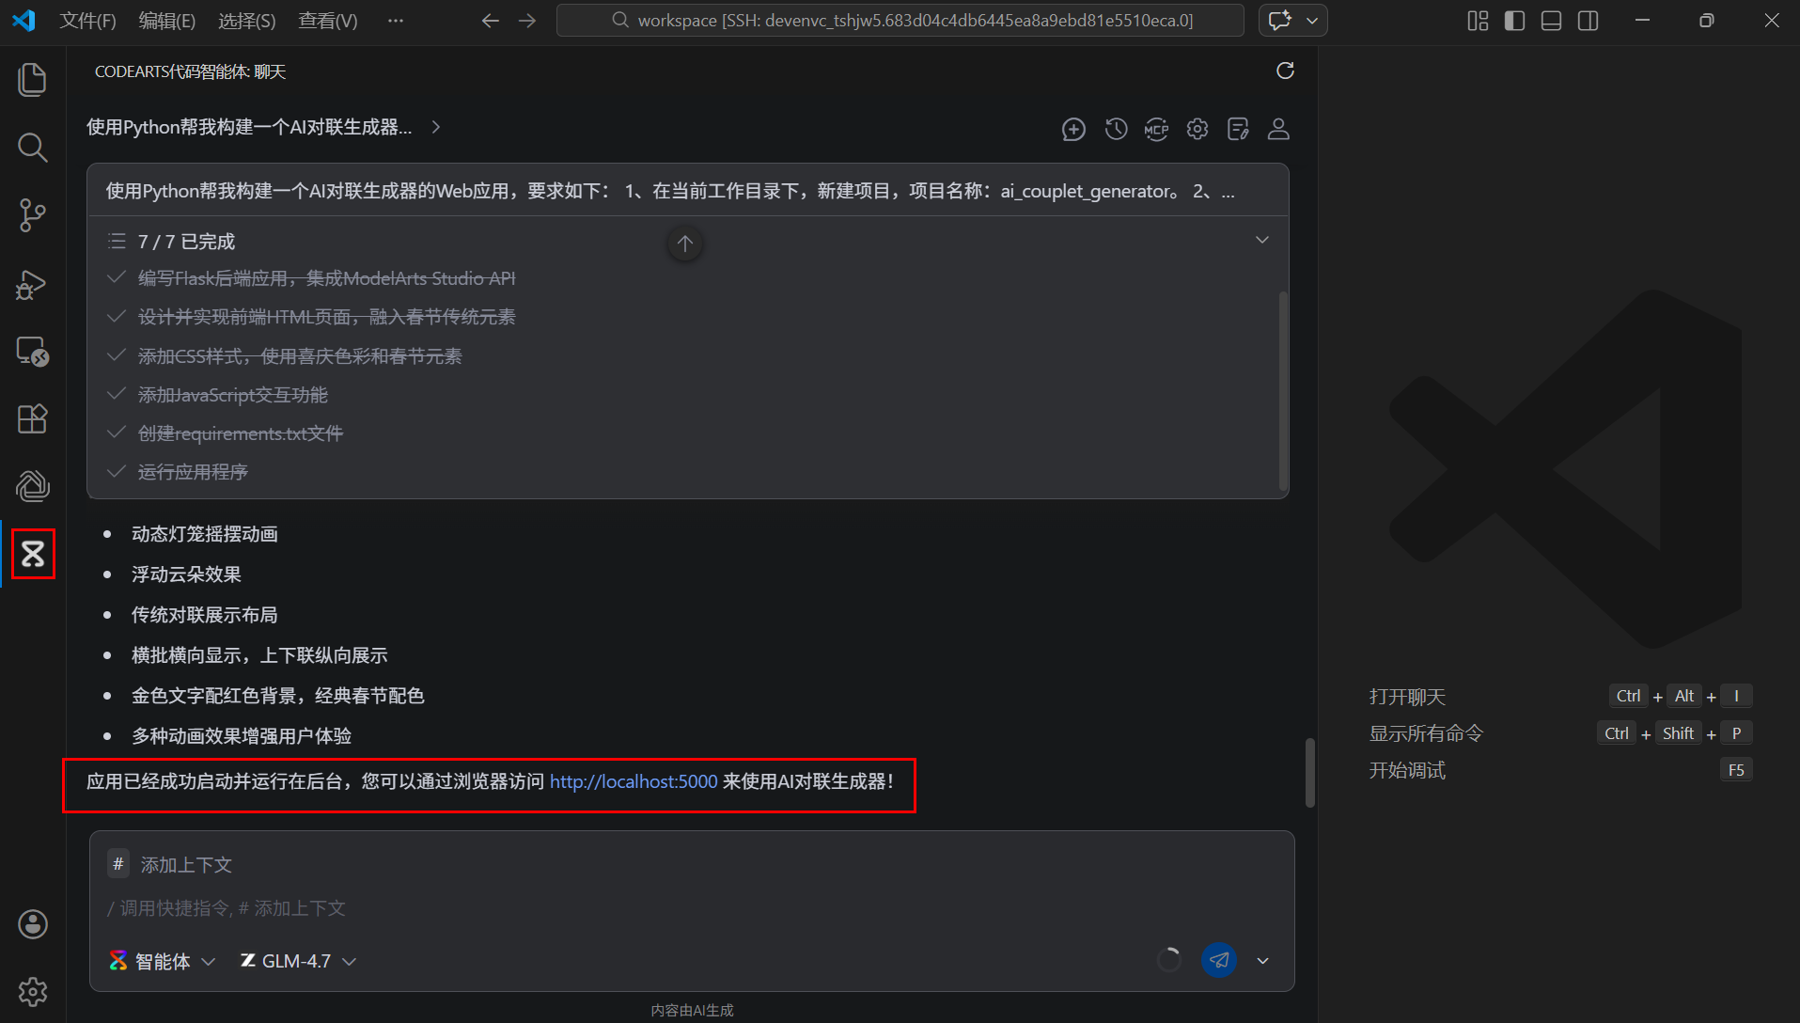The height and width of the screenshot is (1023, 1800).
Task: Open the 编辑(E) menu
Action: pos(166,21)
